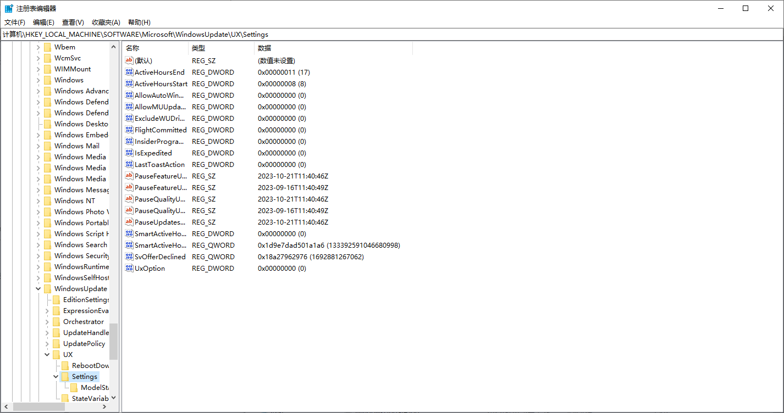Click the binary icon next to AllowAutoWin...
The width and height of the screenshot is (784, 413).
coord(129,95)
